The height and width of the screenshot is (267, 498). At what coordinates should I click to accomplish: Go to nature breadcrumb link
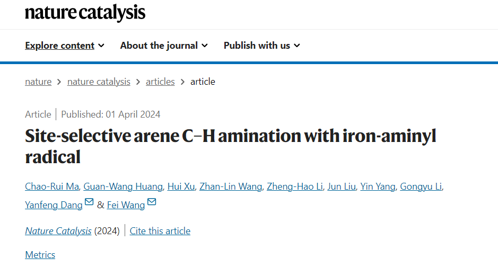[38, 82]
